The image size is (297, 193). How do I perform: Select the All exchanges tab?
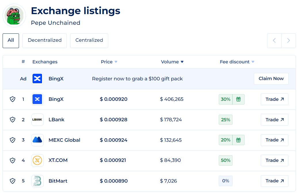point(11,41)
